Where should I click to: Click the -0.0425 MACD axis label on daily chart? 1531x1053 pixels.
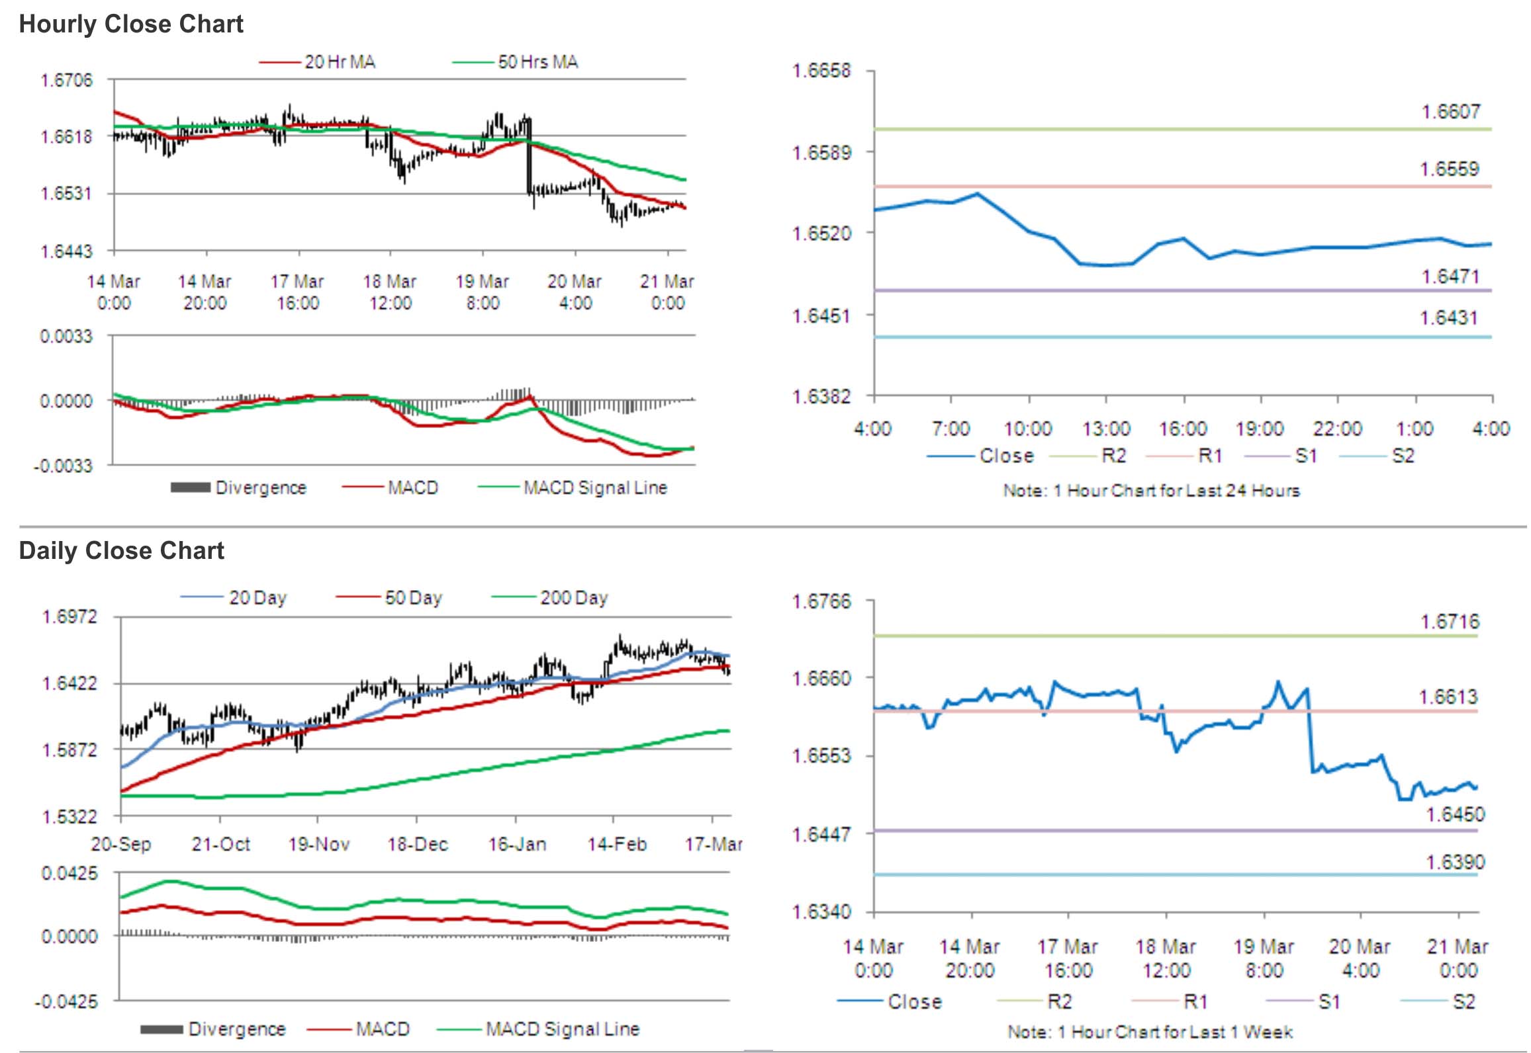click(x=66, y=1001)
